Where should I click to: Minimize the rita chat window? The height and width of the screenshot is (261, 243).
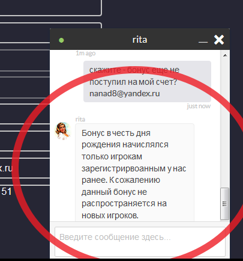(x=203, y=42)
